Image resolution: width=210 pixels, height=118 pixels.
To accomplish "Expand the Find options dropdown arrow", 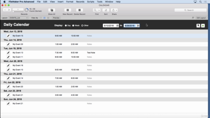I will (99, 10).
